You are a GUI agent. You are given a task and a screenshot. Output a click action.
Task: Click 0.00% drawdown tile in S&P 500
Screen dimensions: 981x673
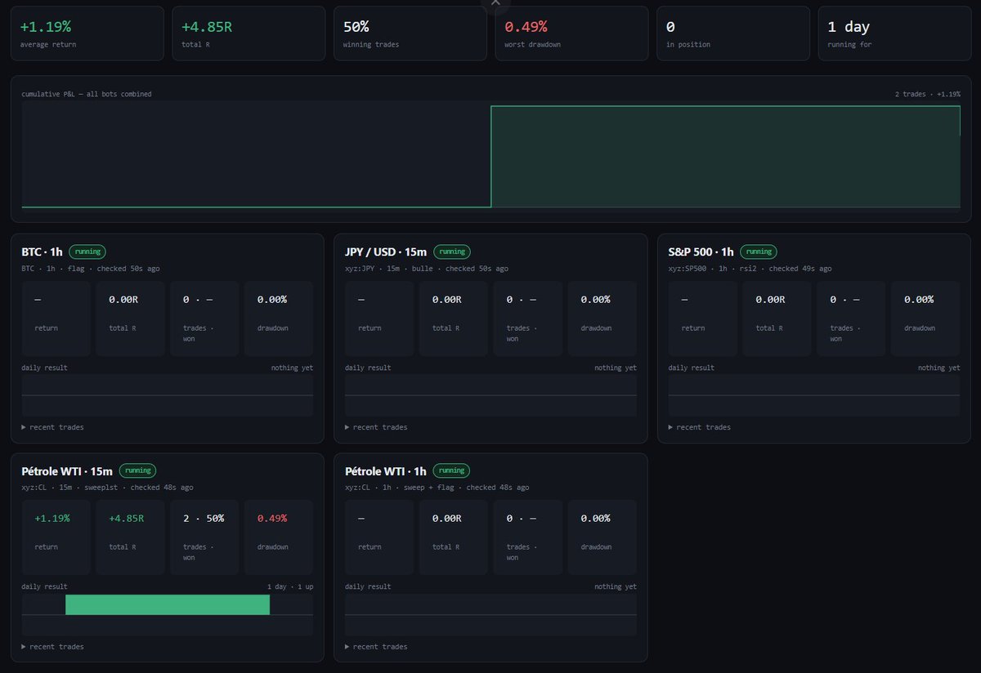click(x=926, y=319)
